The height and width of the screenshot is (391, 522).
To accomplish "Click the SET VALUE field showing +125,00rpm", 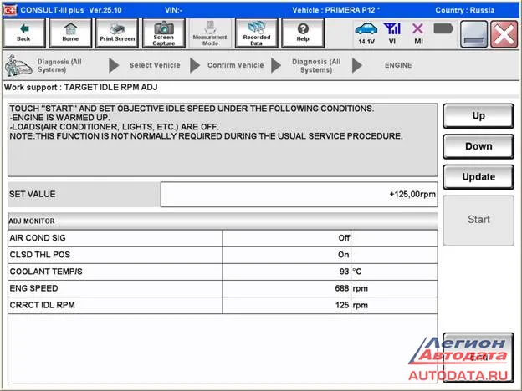I will pyautogui.click(x=299, y=194).
